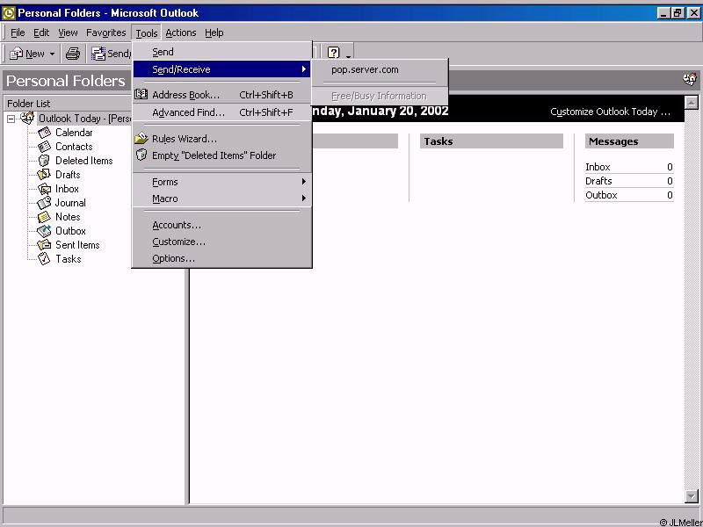Select Calendar in the Folder List
703x527 pixels.
click(x=74, y=133)
